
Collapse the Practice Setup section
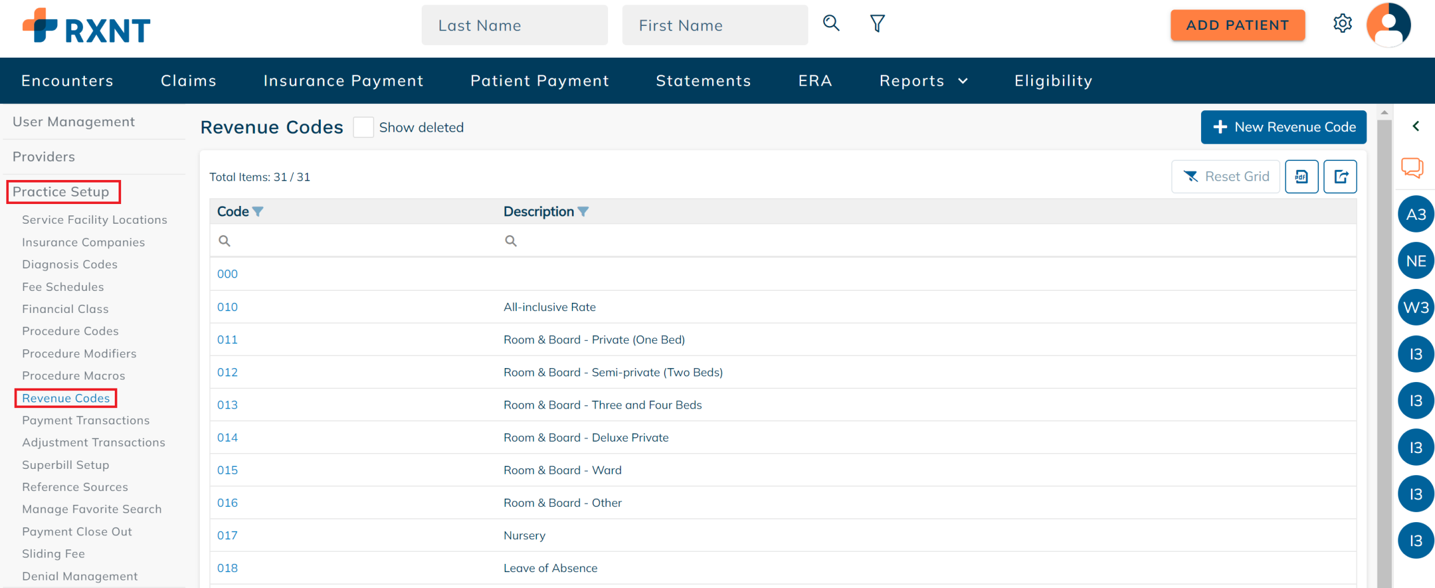(x=62, y=191)
